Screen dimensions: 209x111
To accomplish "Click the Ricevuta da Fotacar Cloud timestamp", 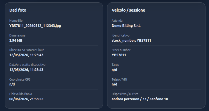I will [x=26, y=55].
